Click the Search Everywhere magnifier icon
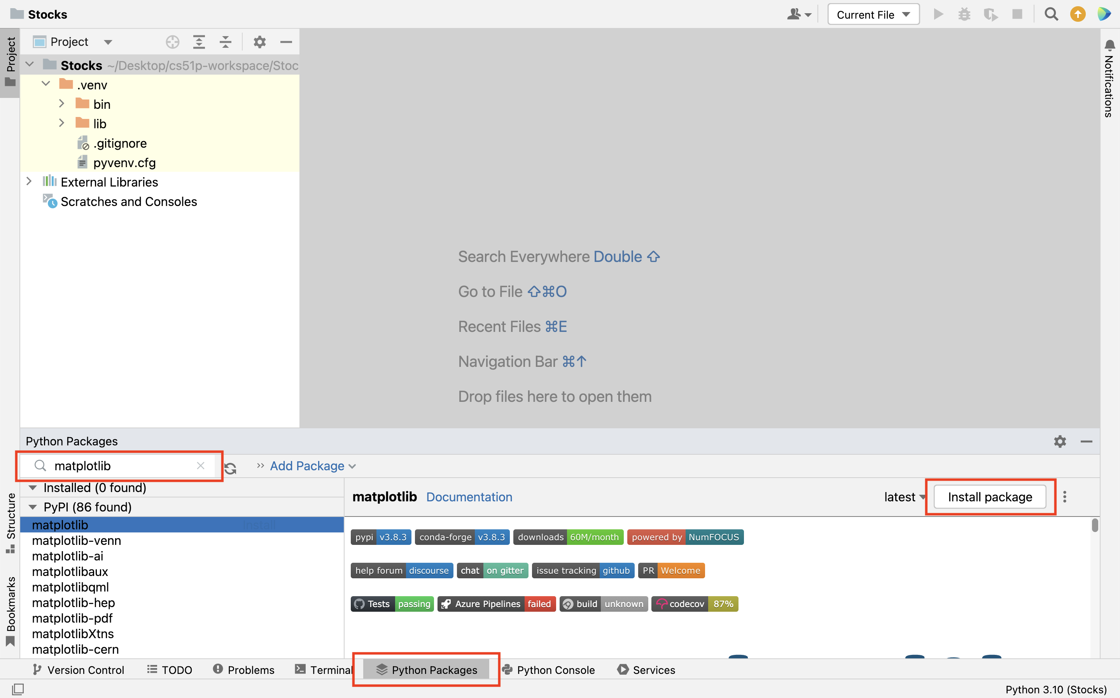The height and width of the screenshot is (698, 1120). pyautogui.click(x=1051, y=15)
